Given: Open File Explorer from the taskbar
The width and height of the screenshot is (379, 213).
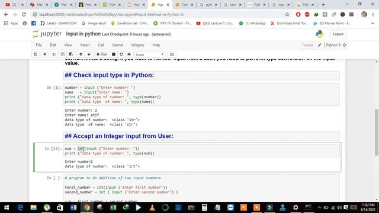Looking at the screenshot, I should click(x=33, y=208).
